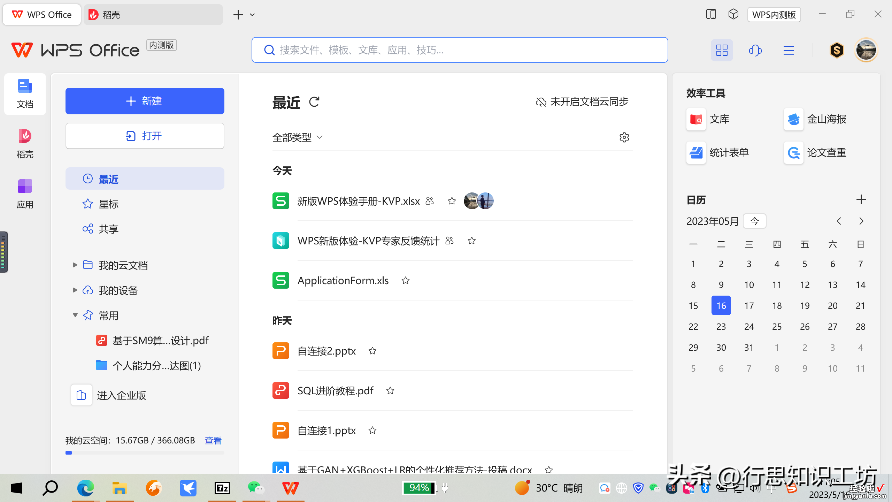Image resolution: width=892 pixels, height=502 pixels.
Task: Open the app grid view icon
Action: click(x=722, y=50)
